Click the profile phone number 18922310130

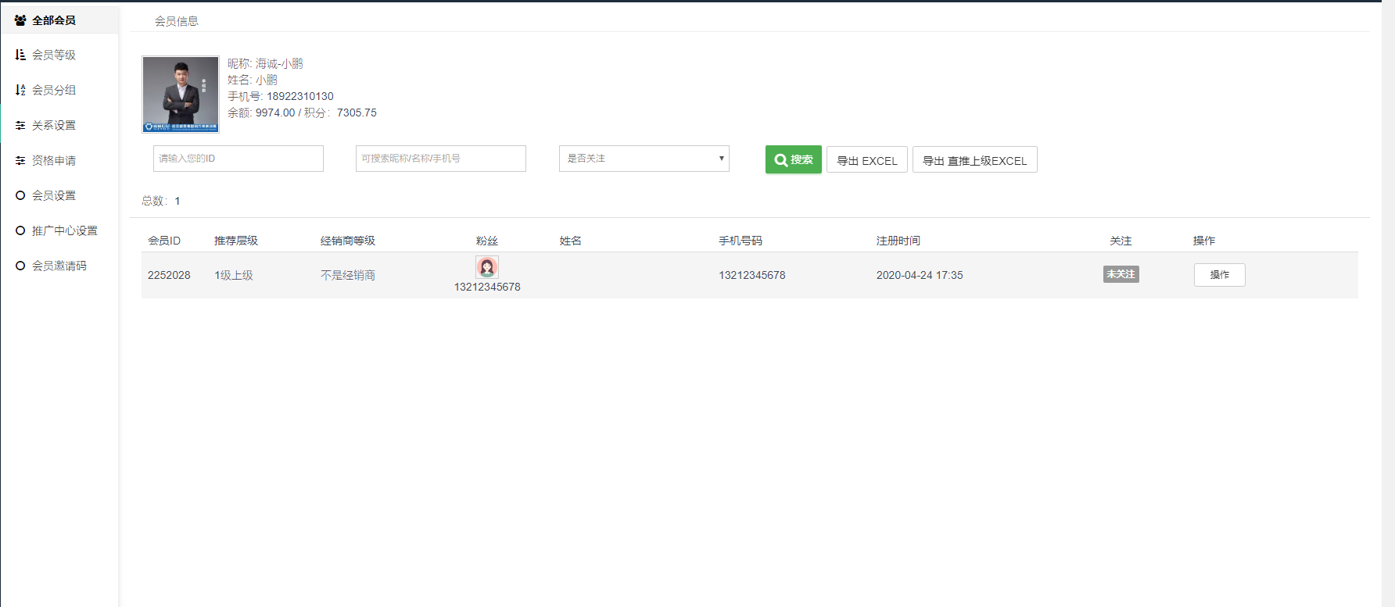tap(300, 96)
